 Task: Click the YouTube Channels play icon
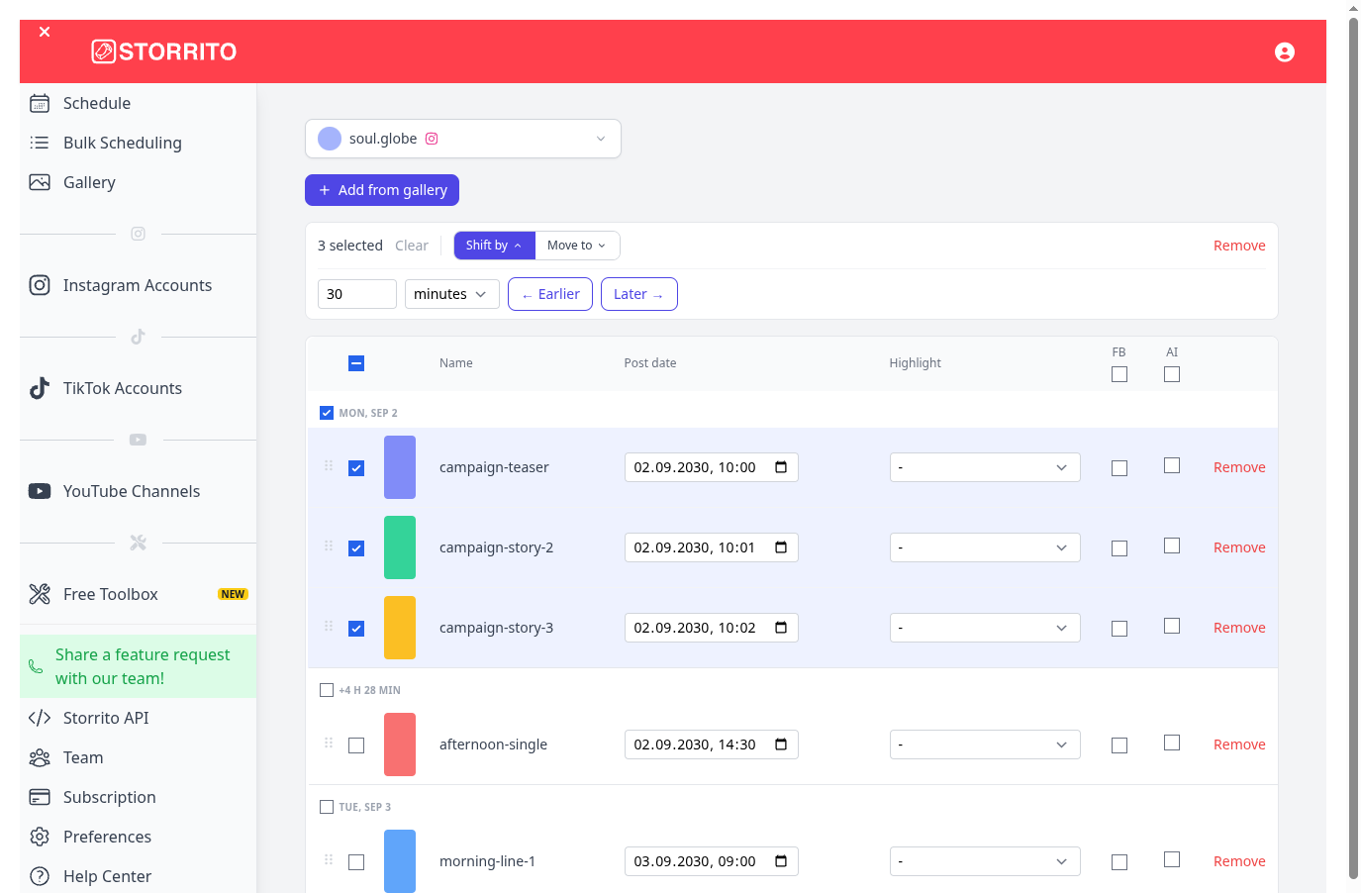pos(40,491)
